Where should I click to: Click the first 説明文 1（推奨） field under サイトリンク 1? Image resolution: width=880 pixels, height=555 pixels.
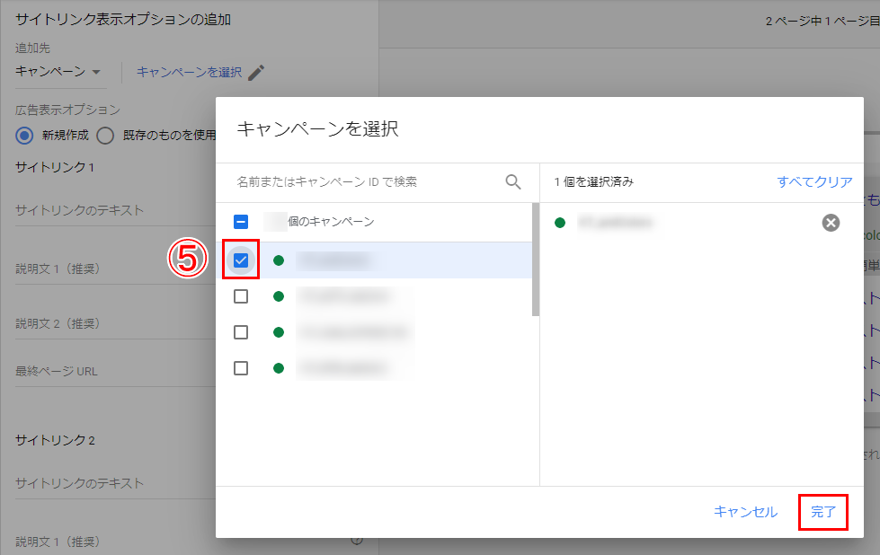(x=115, y=269)
